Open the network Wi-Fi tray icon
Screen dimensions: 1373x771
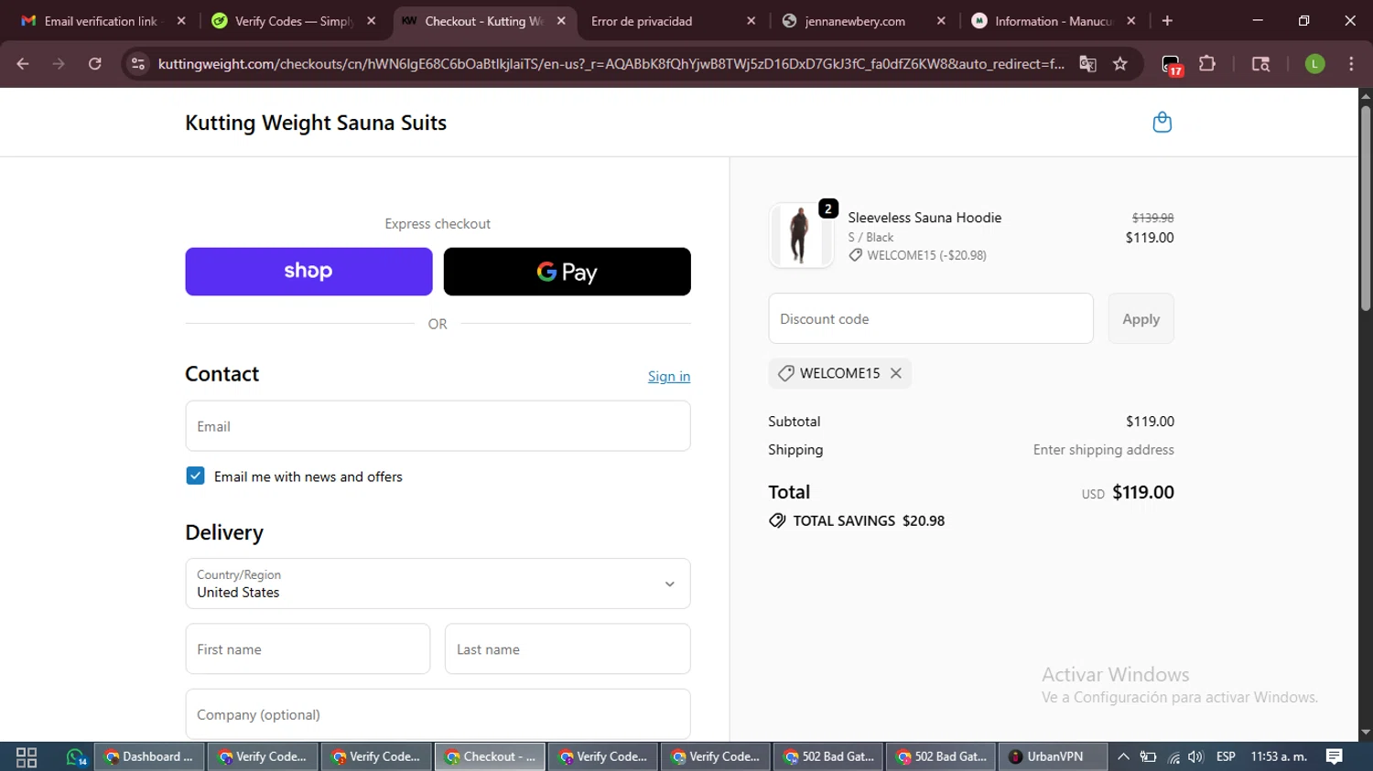coord(1173,756)
